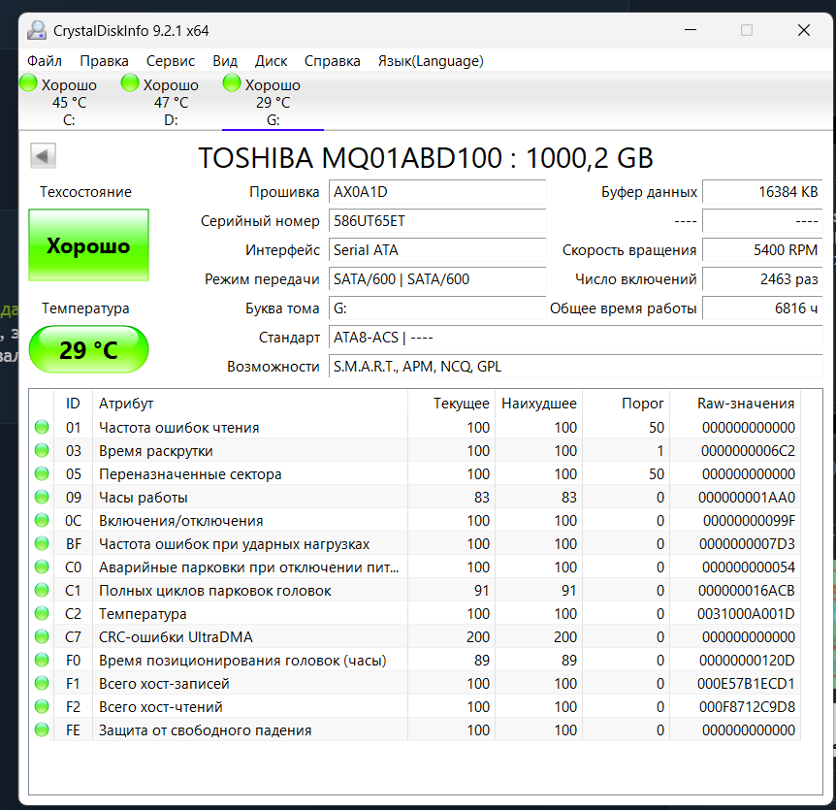Select the Полных циклов парковок головок row
Image resolution: width=836 pixels, height=810 pixels.
coord(415,591)
